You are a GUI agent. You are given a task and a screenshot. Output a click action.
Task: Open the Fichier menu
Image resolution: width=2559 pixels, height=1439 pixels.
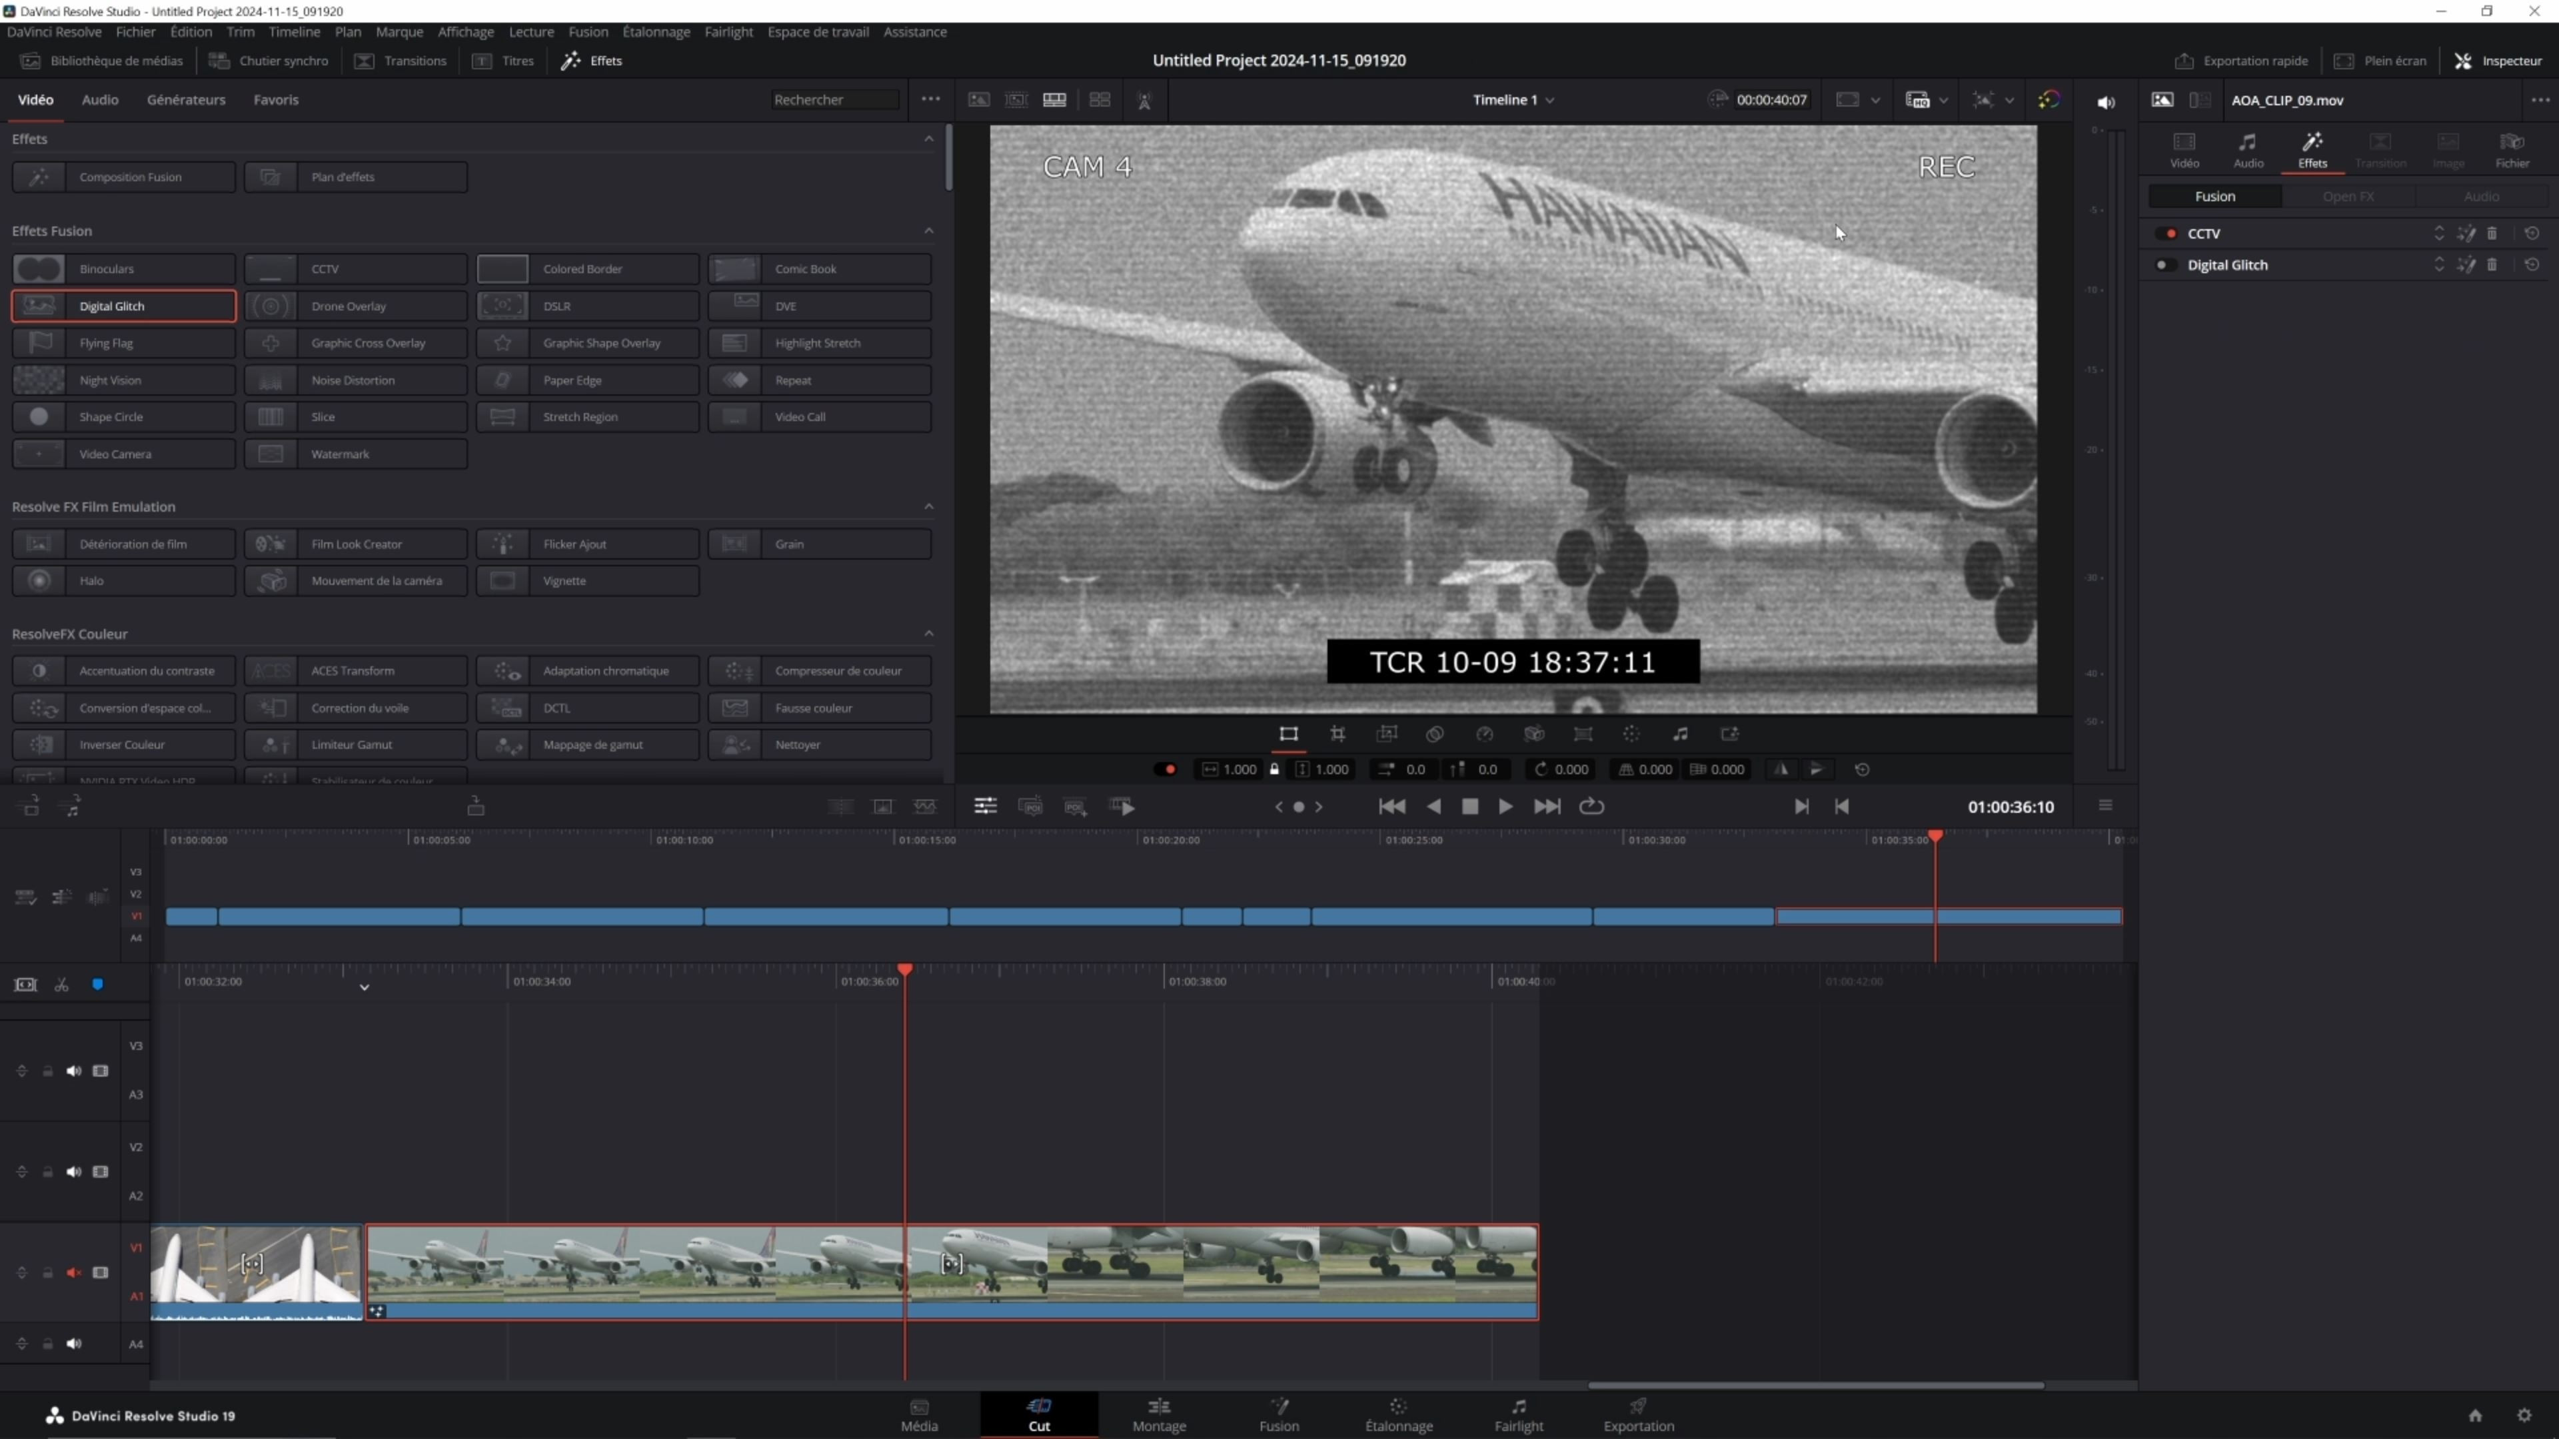135,32
